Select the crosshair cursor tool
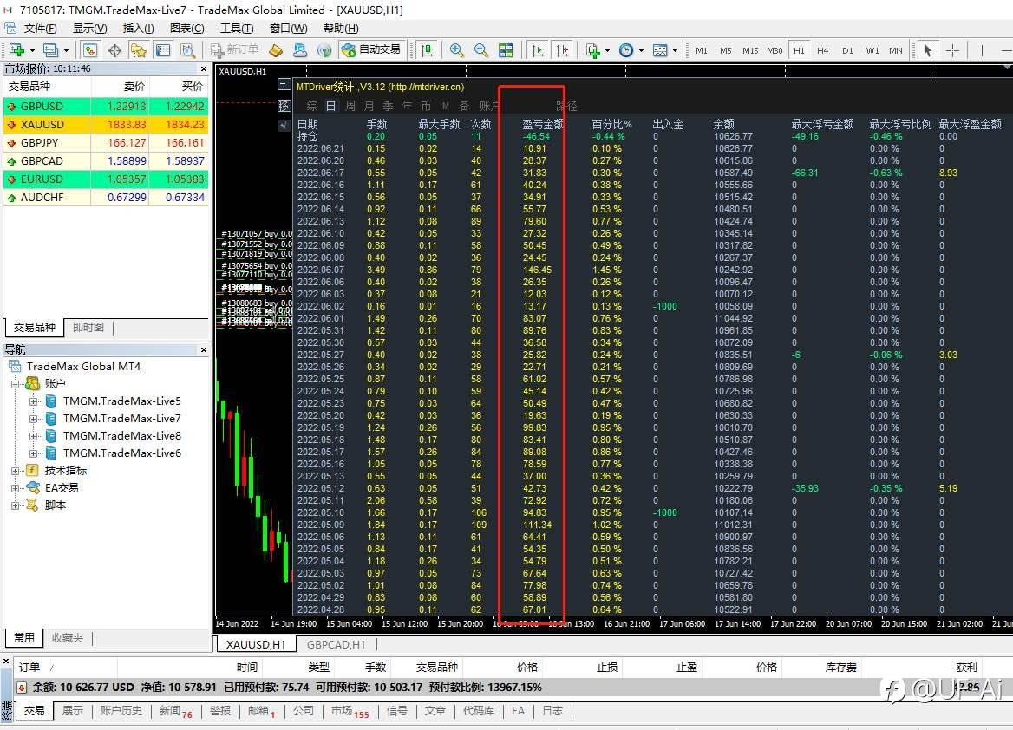 click(x=952, y=49)
